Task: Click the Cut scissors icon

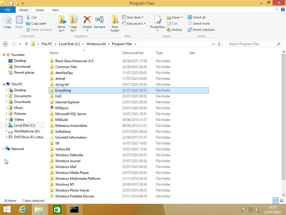Action: pos(28,17)
